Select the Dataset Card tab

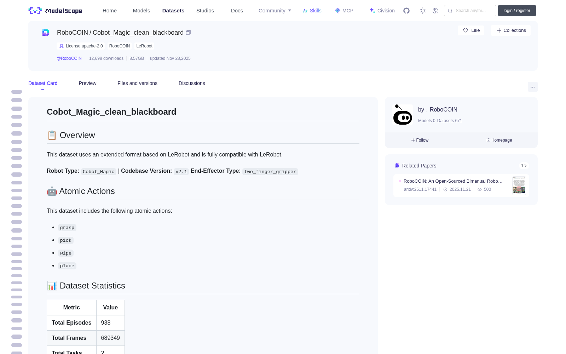[43, 83]
